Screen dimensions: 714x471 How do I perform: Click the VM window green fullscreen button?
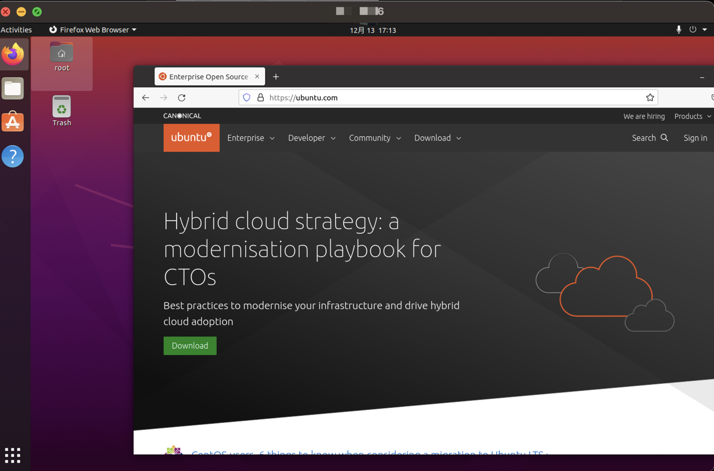point(37,11)
